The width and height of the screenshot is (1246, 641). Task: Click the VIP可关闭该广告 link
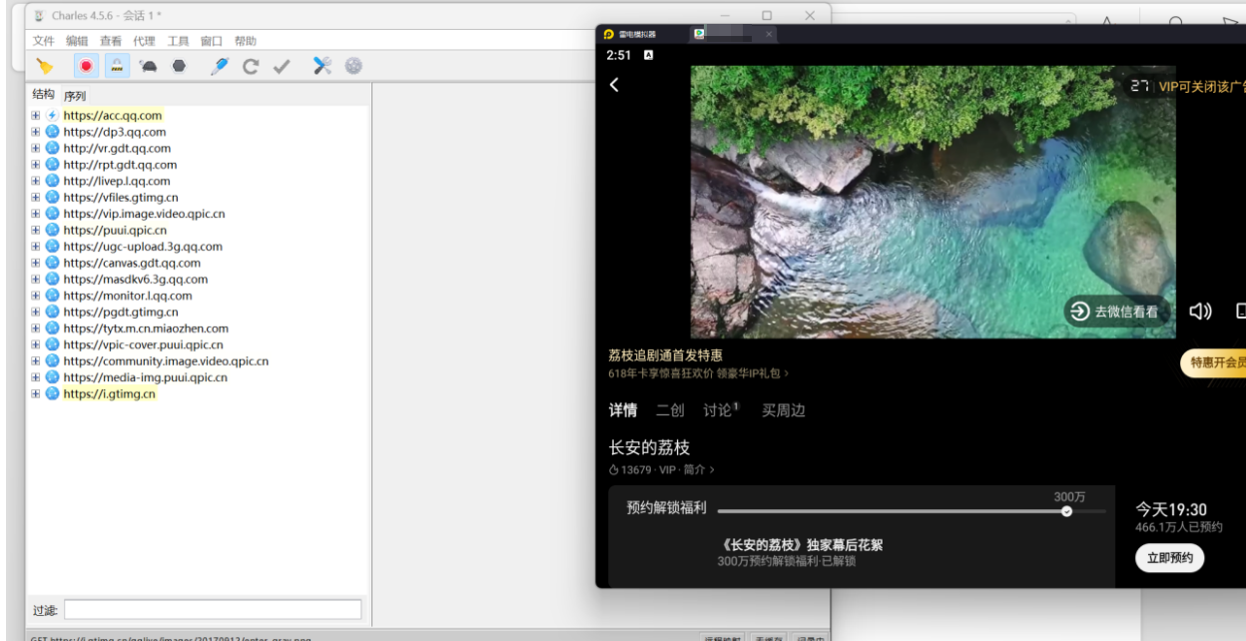point(1201,87)
